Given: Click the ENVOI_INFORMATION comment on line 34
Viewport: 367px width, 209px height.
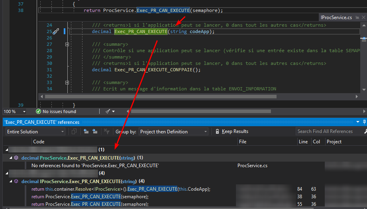Looking at the screenshot, I should [252, 89].
